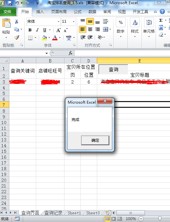
Task: Click the AutoSum sigma icon
Action: click(x=161, y=20)
